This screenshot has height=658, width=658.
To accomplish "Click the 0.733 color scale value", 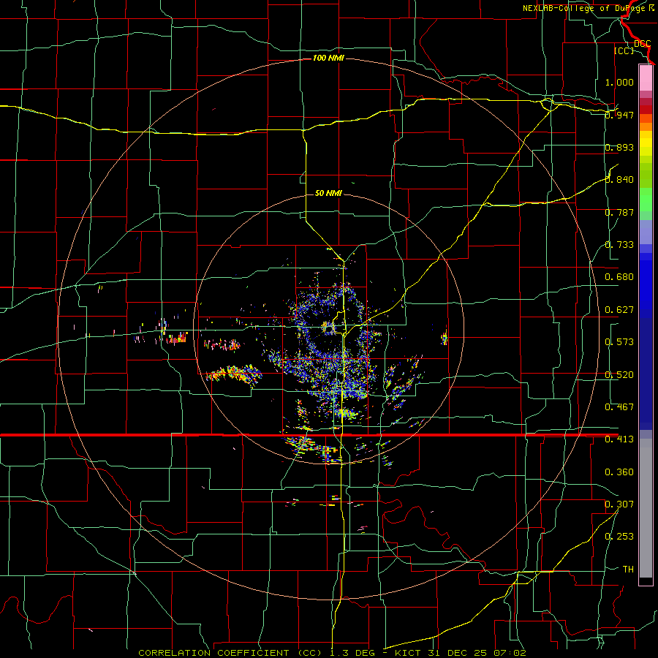I will pos(619,245).
